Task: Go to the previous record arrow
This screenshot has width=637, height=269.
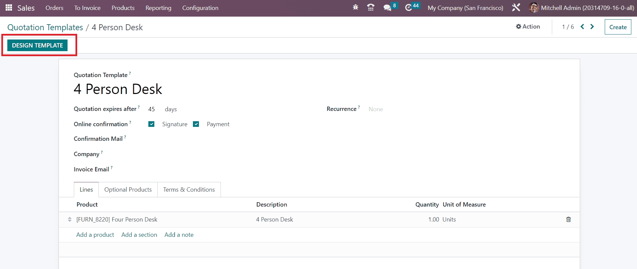Action: [582, 27]
